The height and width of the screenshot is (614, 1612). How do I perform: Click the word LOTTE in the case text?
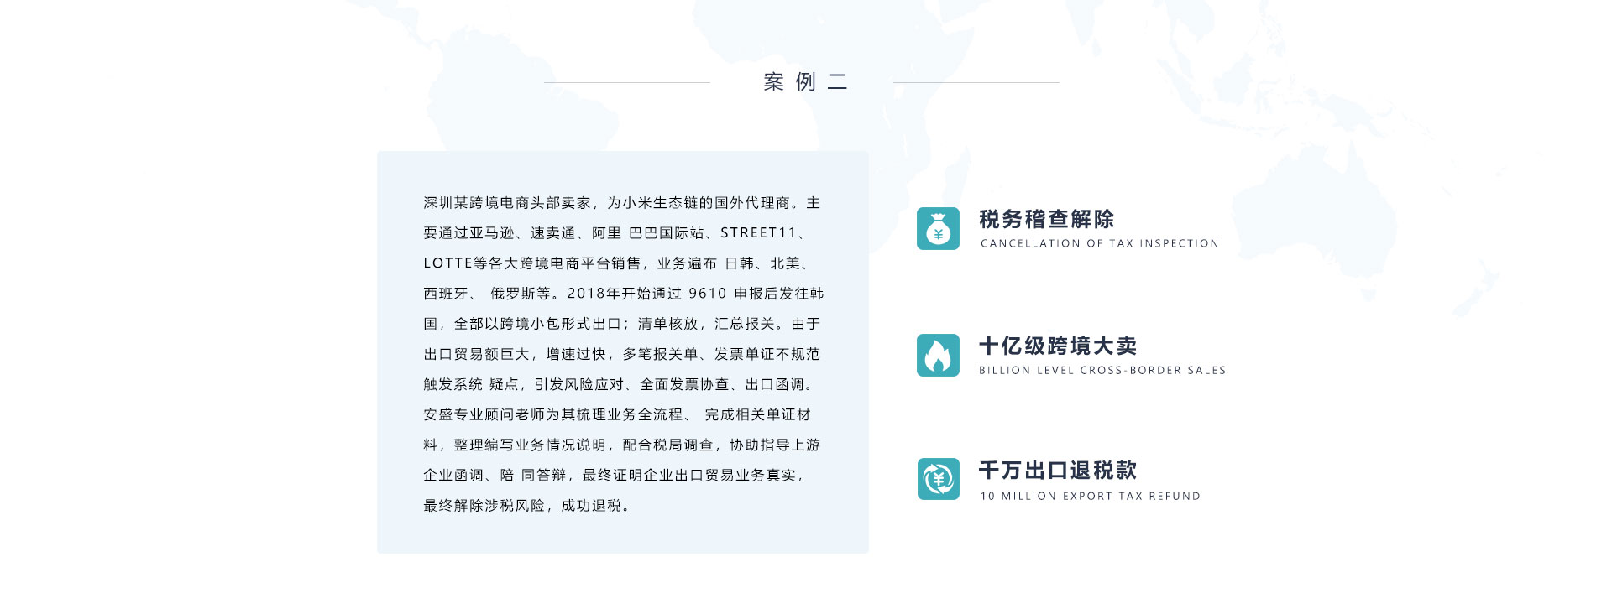coord(447,263)
